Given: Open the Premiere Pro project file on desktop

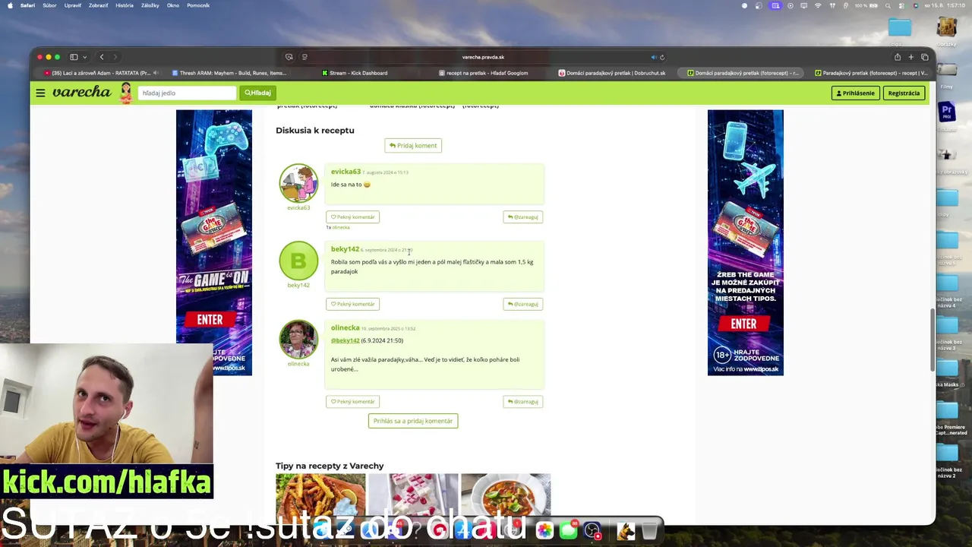Looking at the screenshot, I should tap(947, 112).
